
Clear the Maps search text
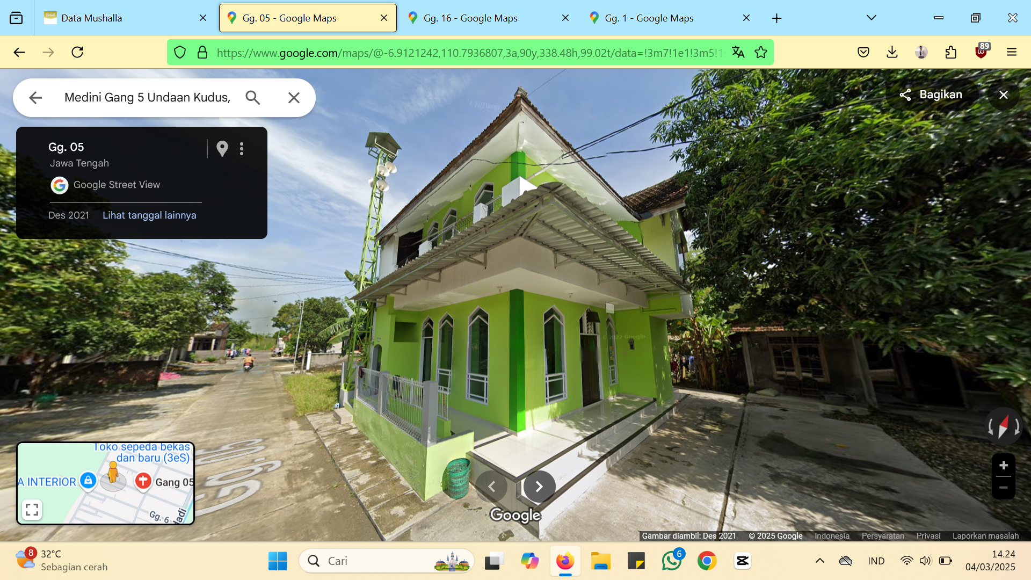point(294,98)
